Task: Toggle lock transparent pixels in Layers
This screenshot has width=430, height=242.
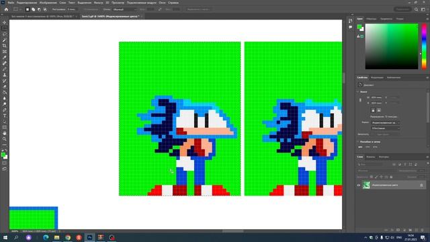Action: point(372,177)
